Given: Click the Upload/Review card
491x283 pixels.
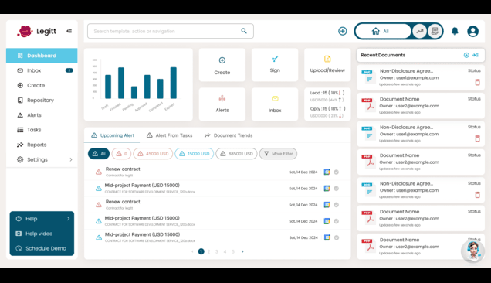Looking at the screenshot, I should 327,65.
